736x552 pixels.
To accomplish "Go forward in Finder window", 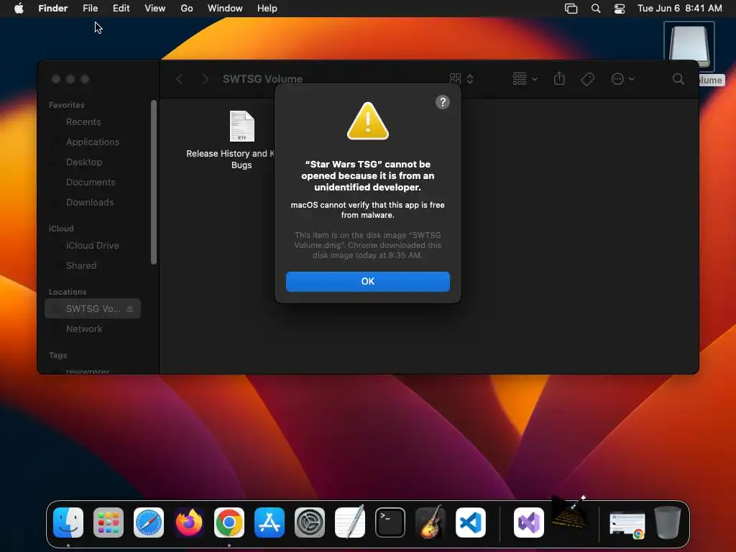I will tap(205, 79).
